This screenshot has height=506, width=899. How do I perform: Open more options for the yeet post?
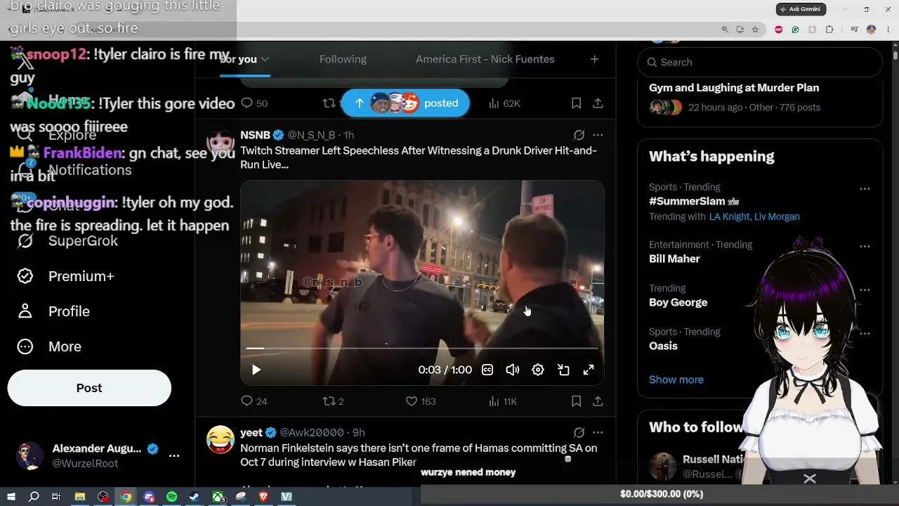(598, 433)
